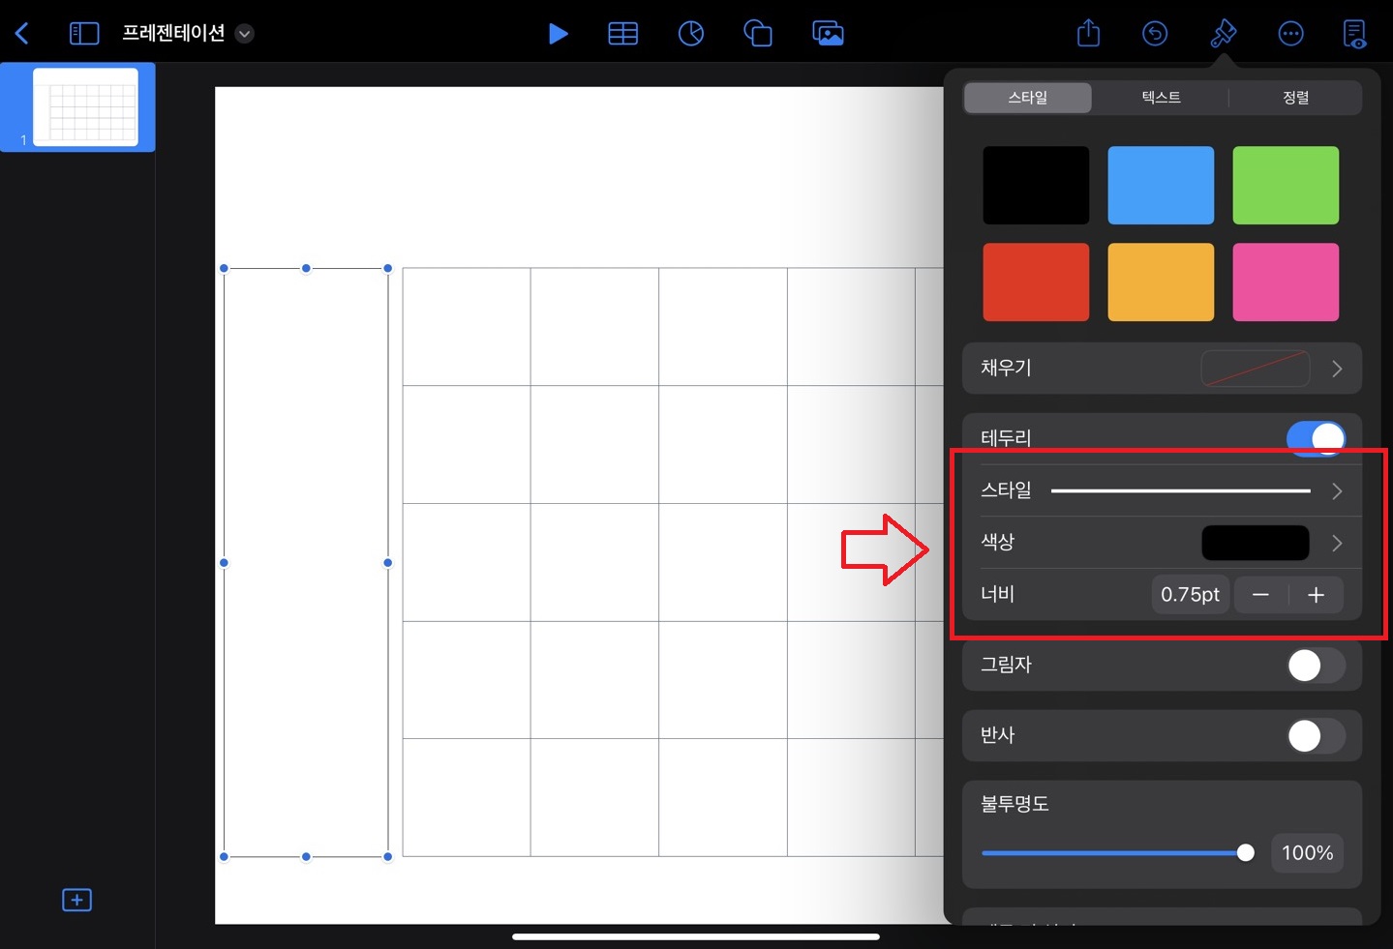Enable the 반사 reflection toggle
Image resolution: width=1393 pixels, height=949 pixels.
coord(1316,736)
